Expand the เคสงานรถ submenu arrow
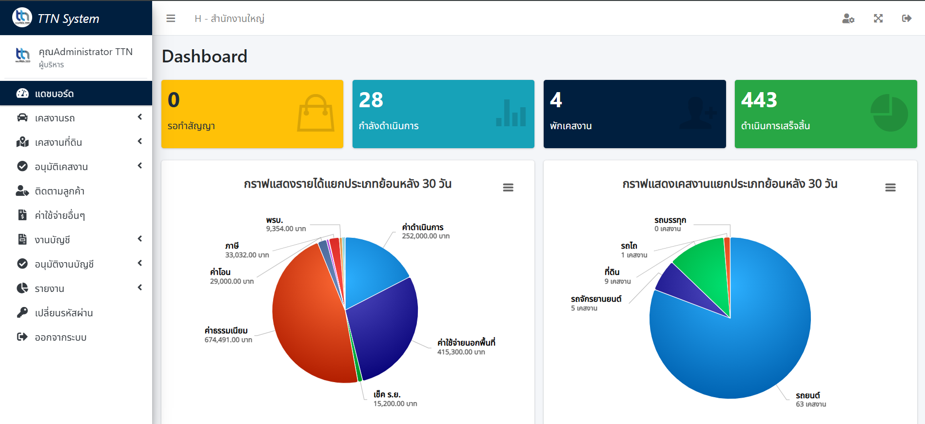The height and width of the screenshot is (424, 925). tap(140, 117)
